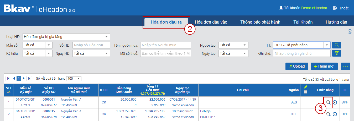The height and width of the screenshot is (121, 354).
Task: Click the Bkav logo
Action: point(18,9)
